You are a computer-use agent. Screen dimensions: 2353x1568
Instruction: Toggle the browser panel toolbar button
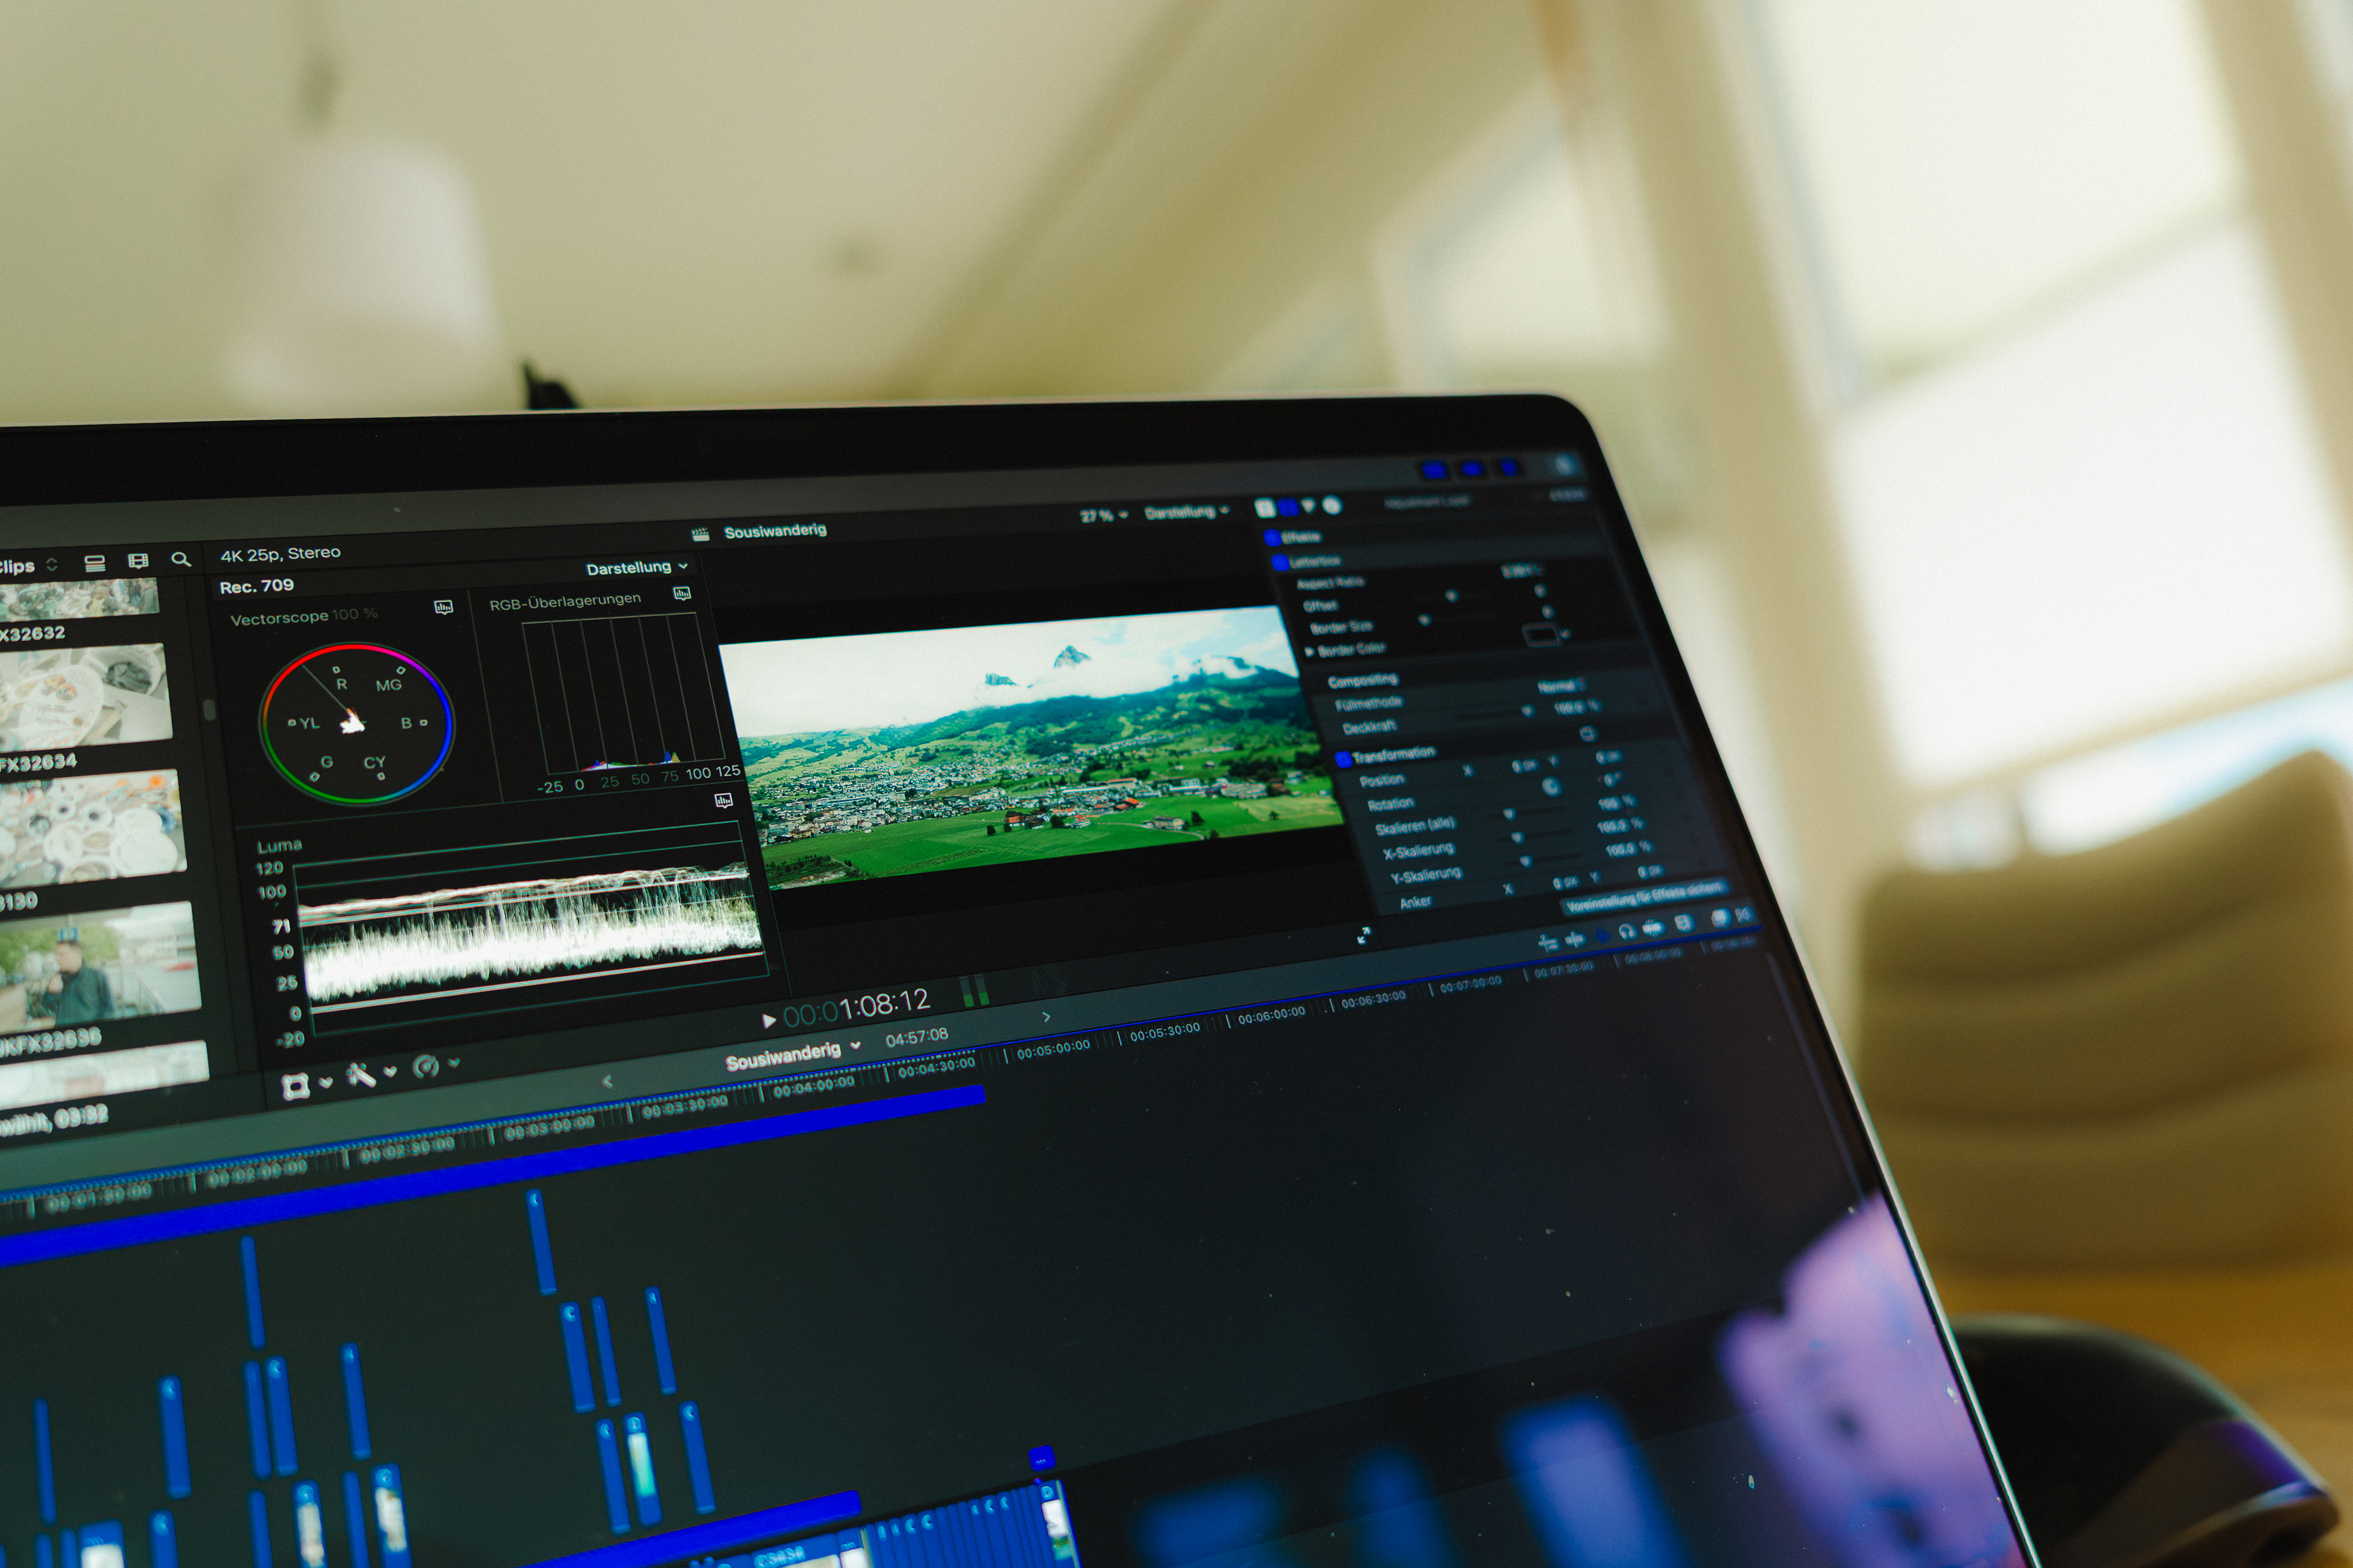point(1434,469)
